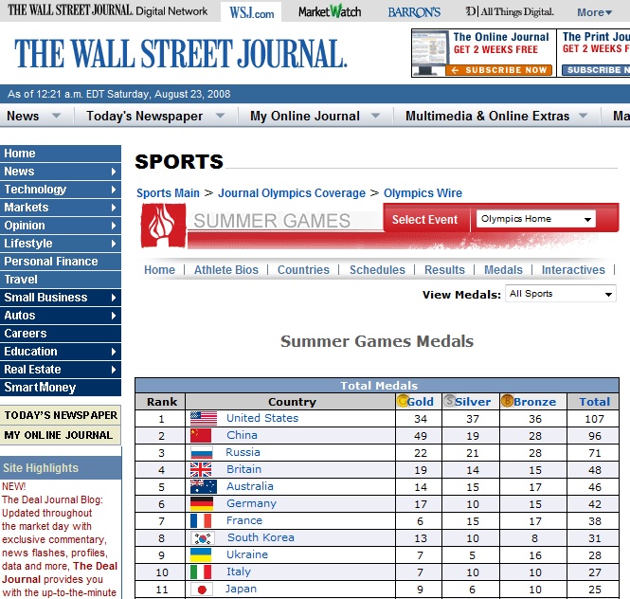Expand the Opinion sidebar submenu arrow
This screenshot has width=630, height=599.
114,226
